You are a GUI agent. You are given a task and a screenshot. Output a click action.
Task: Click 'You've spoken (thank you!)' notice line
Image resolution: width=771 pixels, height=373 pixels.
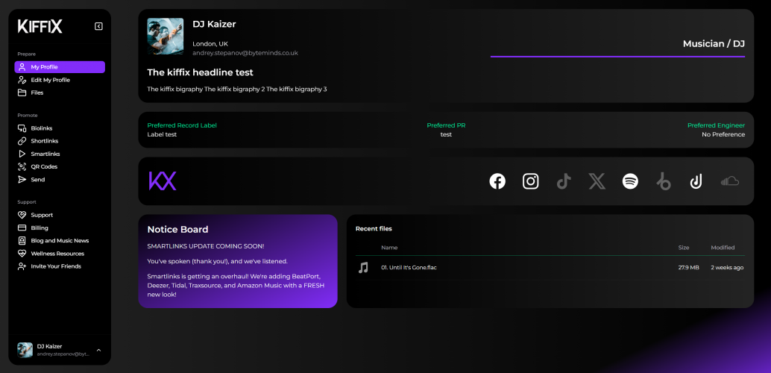point(217,261)
